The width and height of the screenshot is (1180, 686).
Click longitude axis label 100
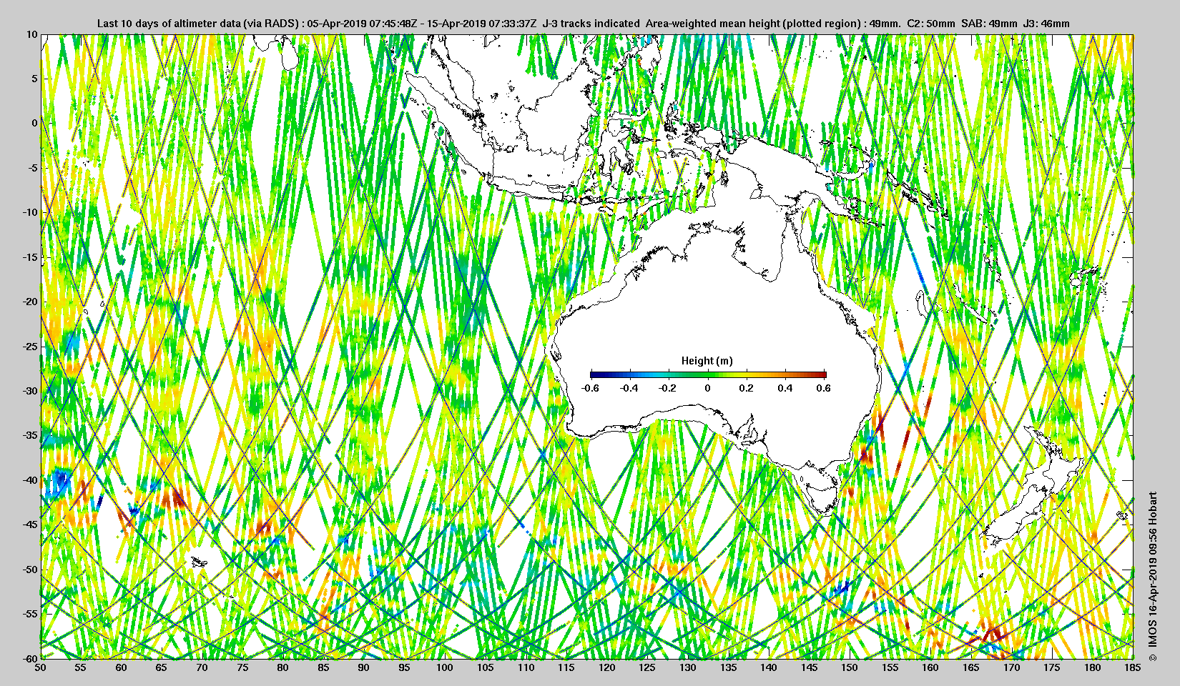(445, 667)
